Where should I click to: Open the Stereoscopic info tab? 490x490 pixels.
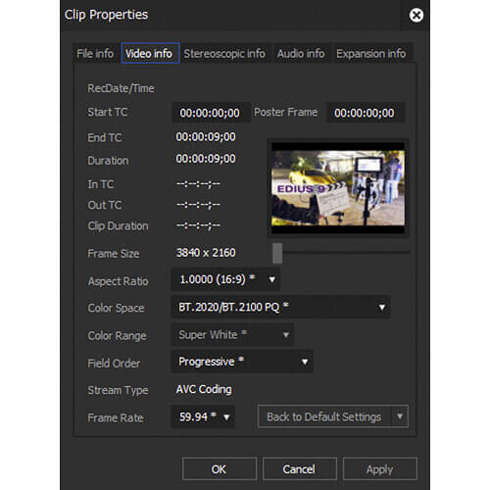[224, 54]
